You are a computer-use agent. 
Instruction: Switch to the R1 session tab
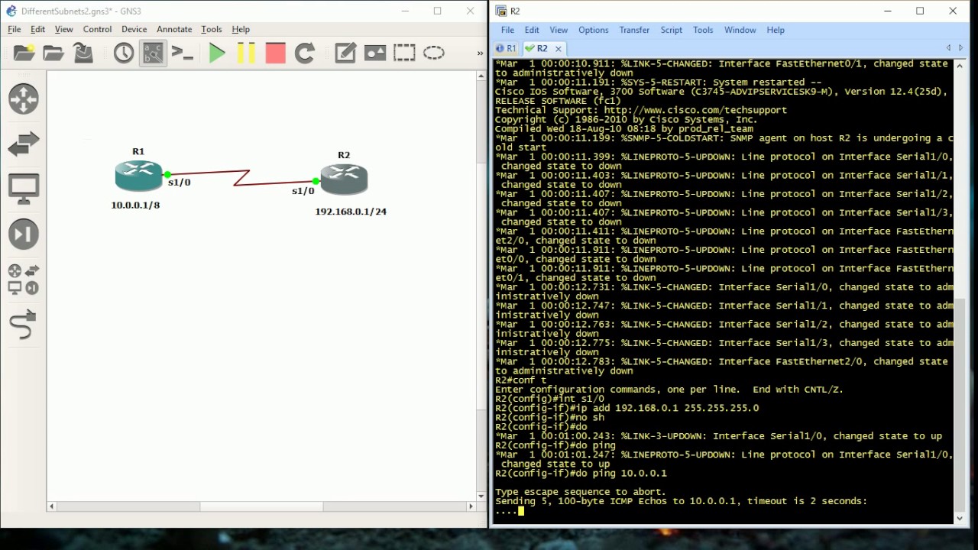click(x=506, y=48)
